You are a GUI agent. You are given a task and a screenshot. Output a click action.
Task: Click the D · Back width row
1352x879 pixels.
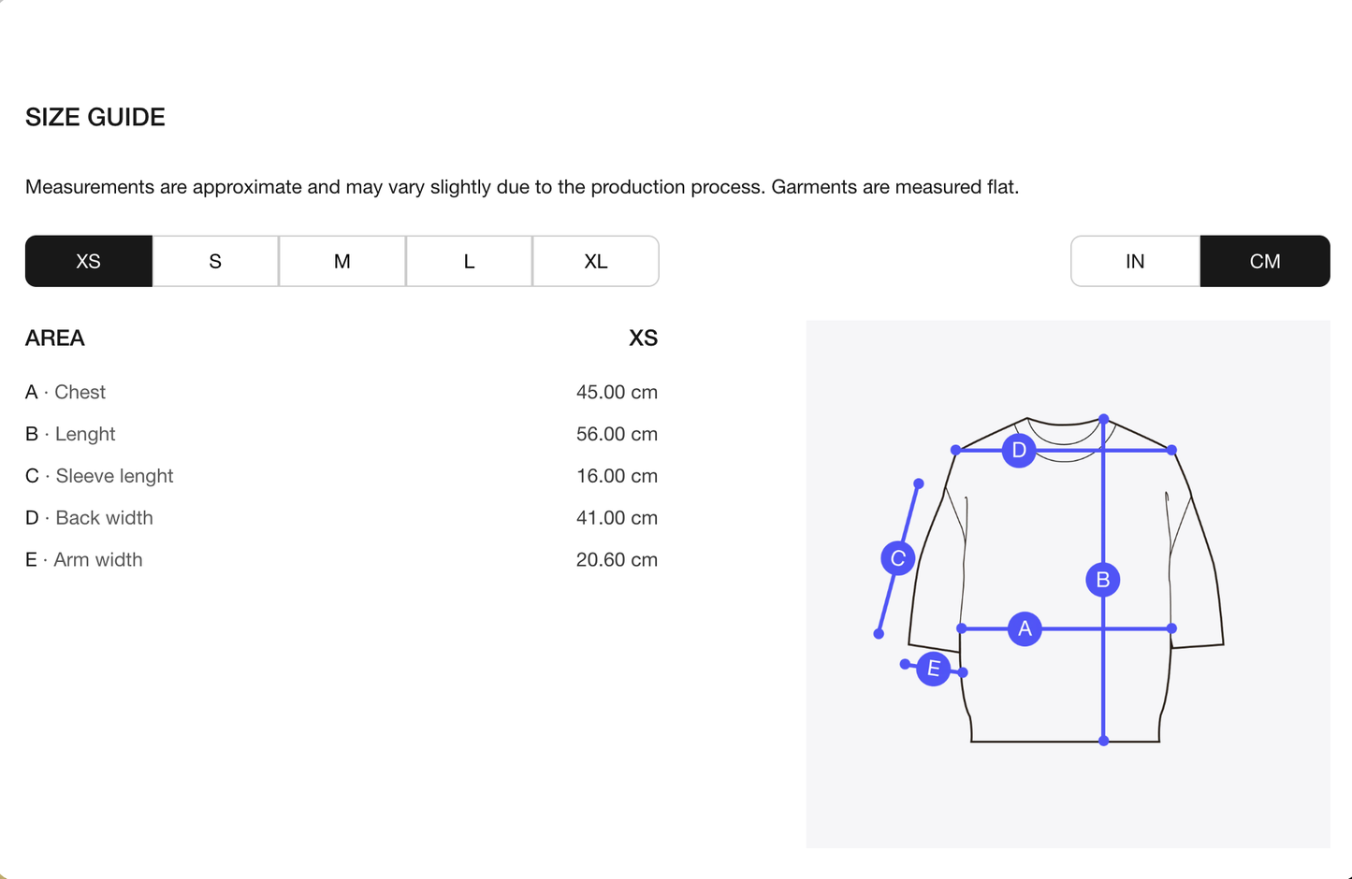point(342,518)
